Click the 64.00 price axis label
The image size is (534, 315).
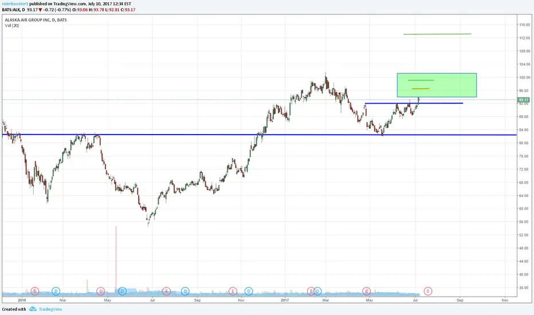point(524,195)
